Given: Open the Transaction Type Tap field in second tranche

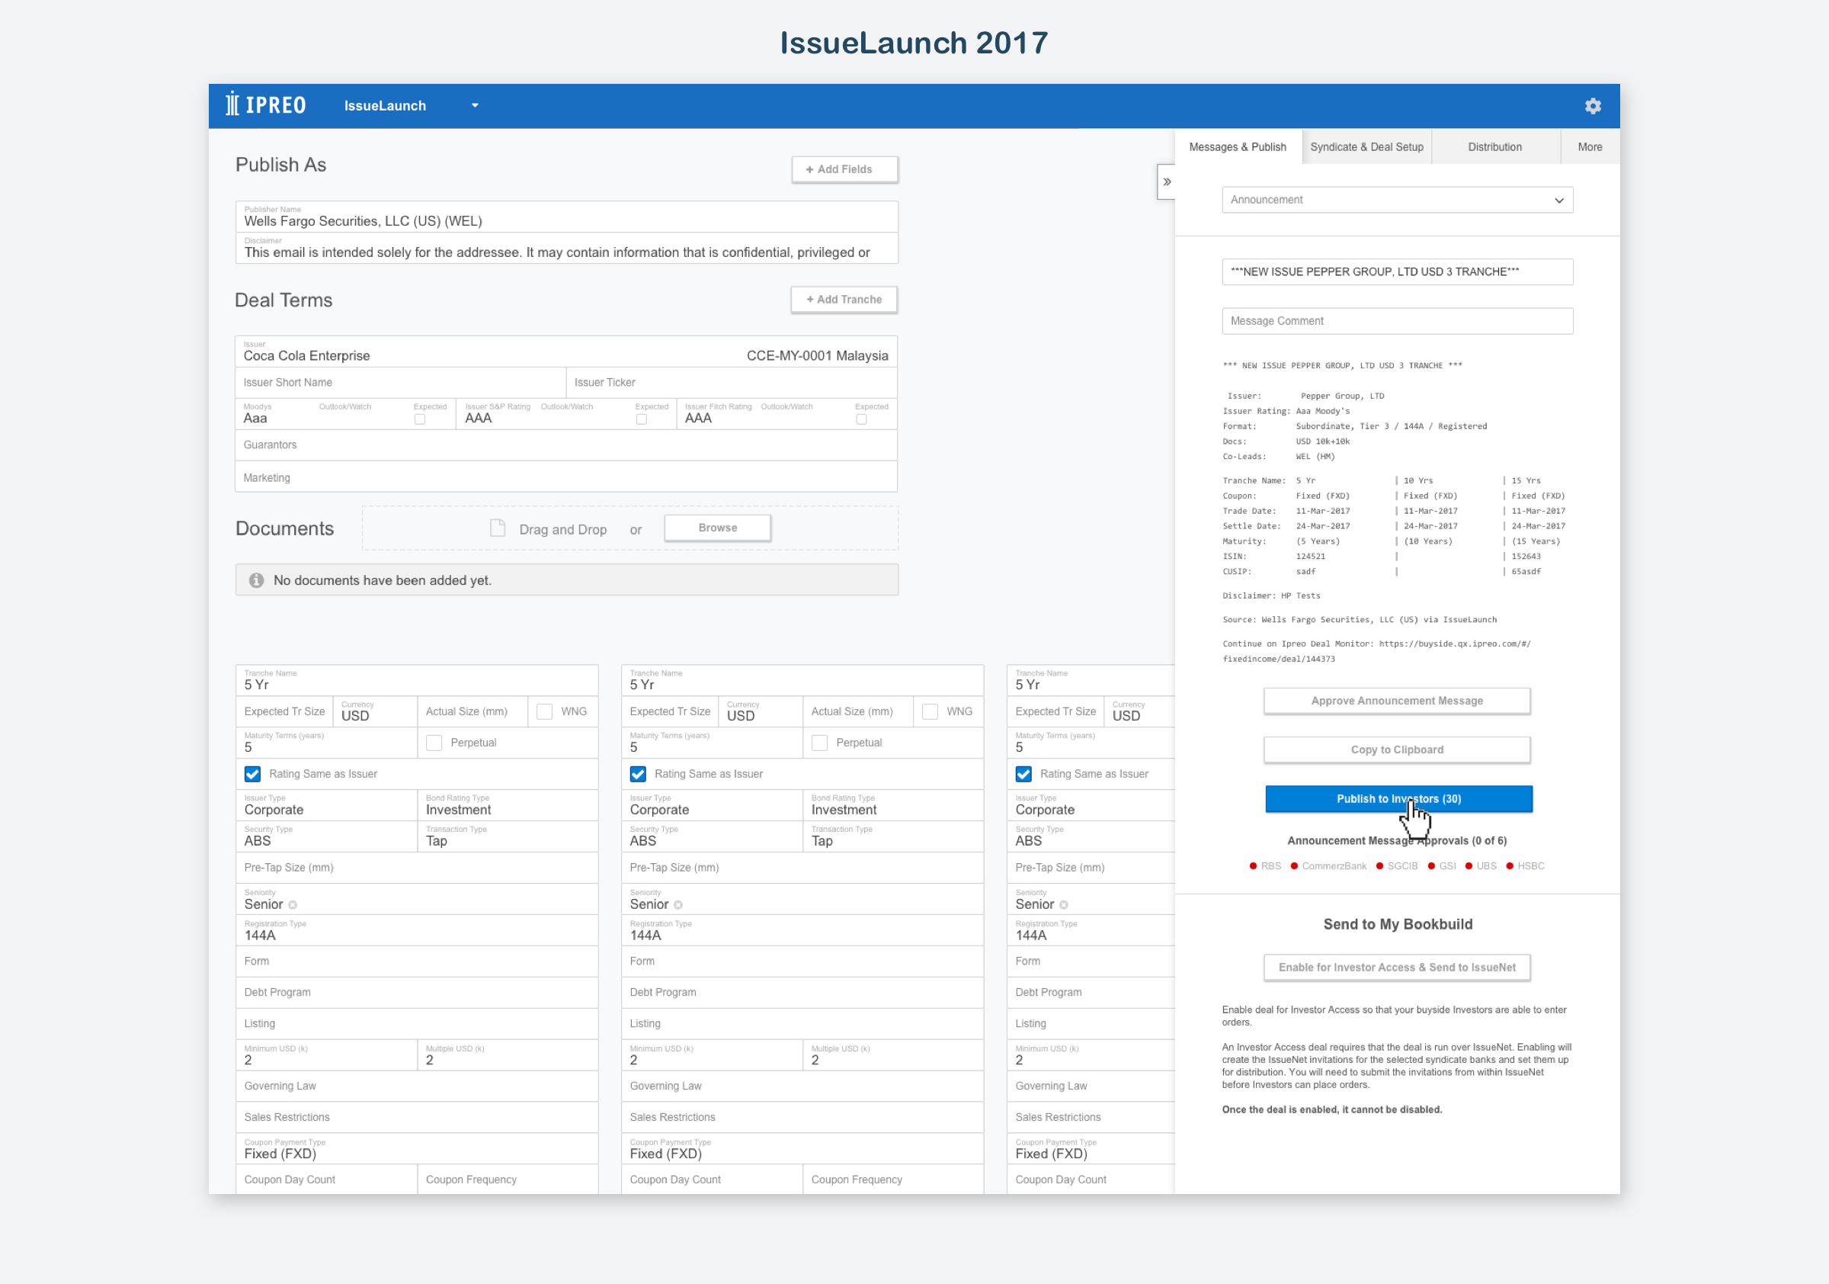Looking at the screenshot, I should click(x=894, y=836).
